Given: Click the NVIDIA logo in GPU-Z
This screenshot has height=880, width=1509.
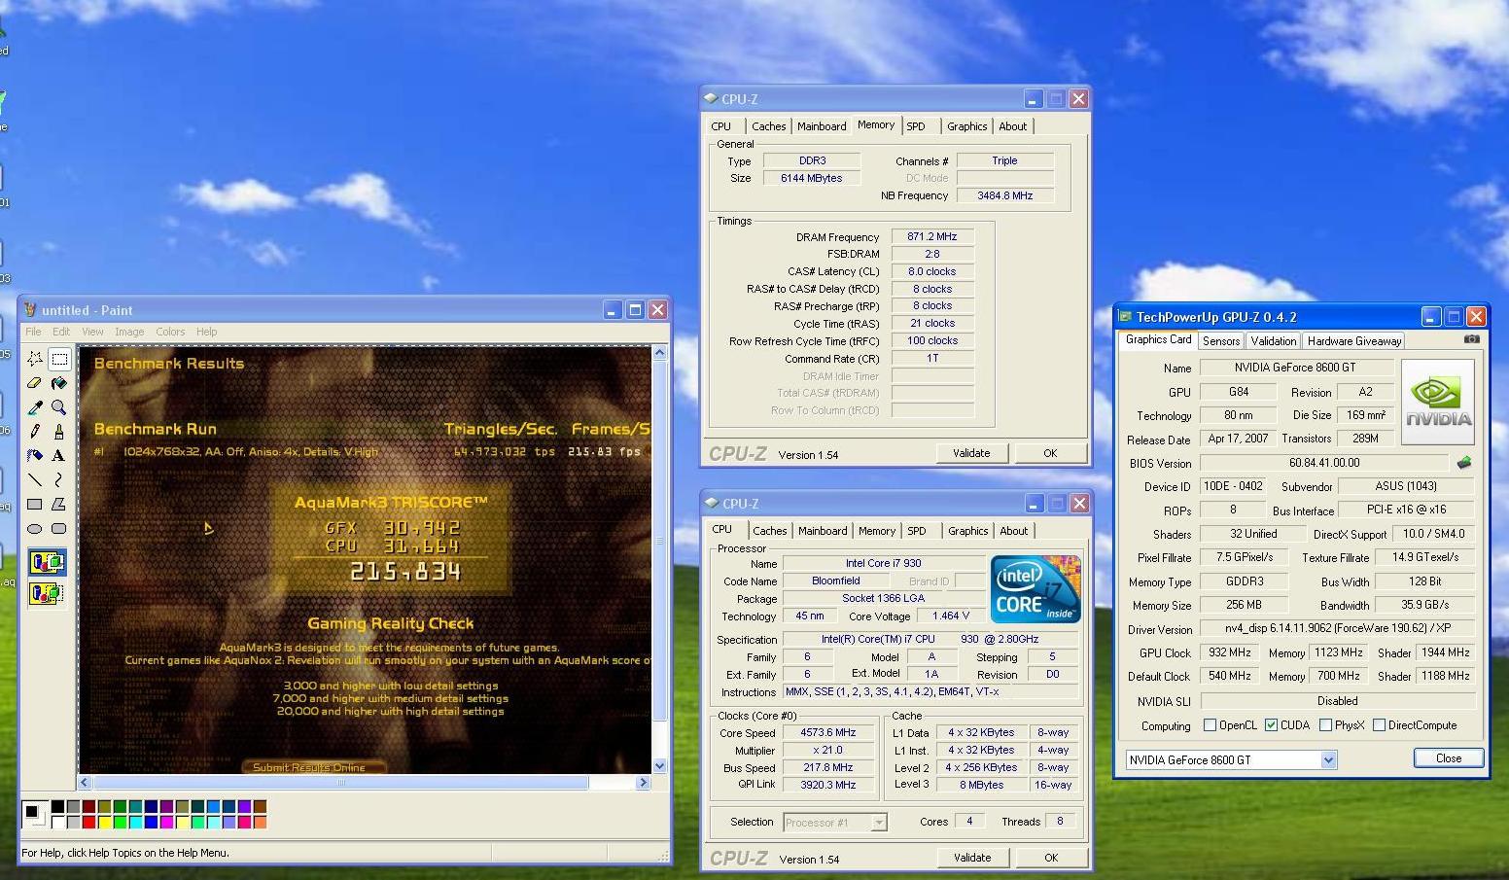Looking at the screenshot, I should 1438,402.
